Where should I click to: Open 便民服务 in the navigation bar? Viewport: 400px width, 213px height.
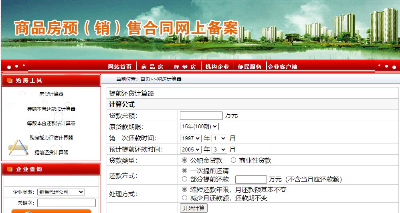250,67
